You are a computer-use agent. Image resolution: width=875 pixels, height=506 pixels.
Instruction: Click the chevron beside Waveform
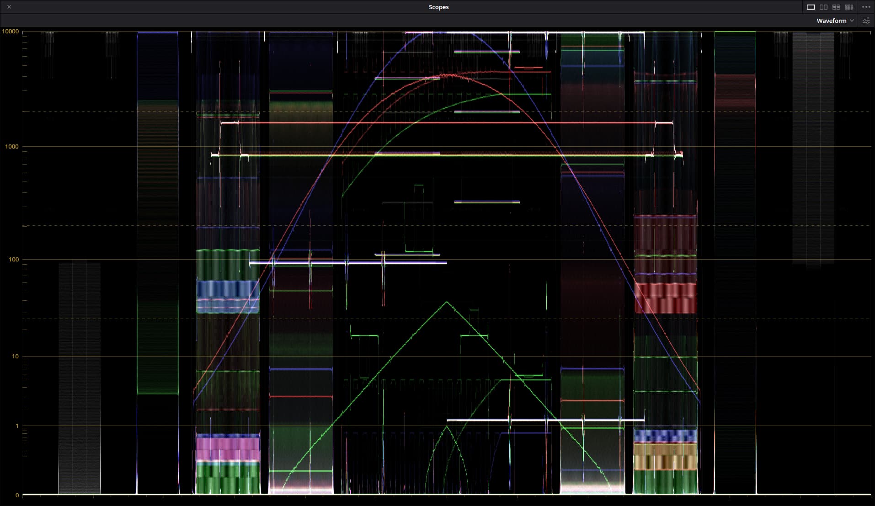tap(852, 21)
